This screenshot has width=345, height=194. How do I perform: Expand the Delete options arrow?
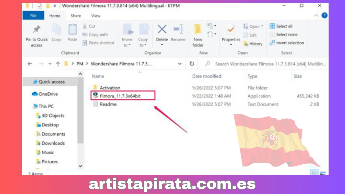tap(162, 45)
